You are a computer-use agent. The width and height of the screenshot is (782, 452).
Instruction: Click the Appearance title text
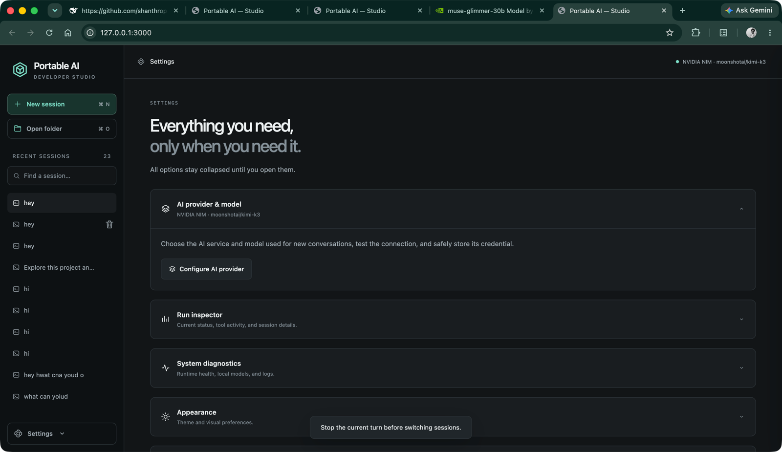coord(196,412)
